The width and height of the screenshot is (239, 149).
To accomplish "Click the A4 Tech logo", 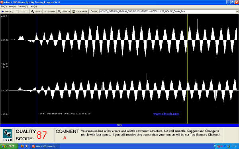I will point(7,135).
